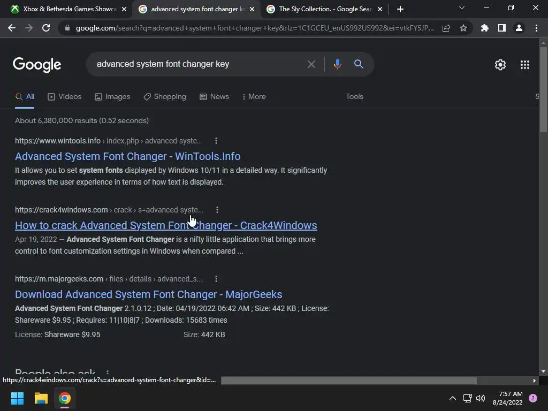Toggle the browser side panel

tap(502, 28)
